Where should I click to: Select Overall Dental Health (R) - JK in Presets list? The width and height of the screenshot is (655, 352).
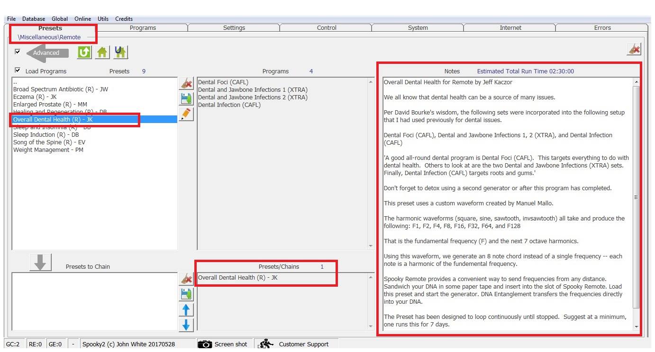point(94,119)
